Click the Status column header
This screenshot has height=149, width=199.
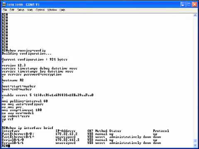(x=115, y=131)
